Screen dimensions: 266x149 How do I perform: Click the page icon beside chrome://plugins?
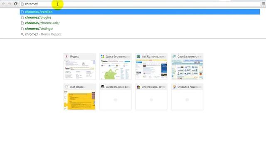point(22,17)
